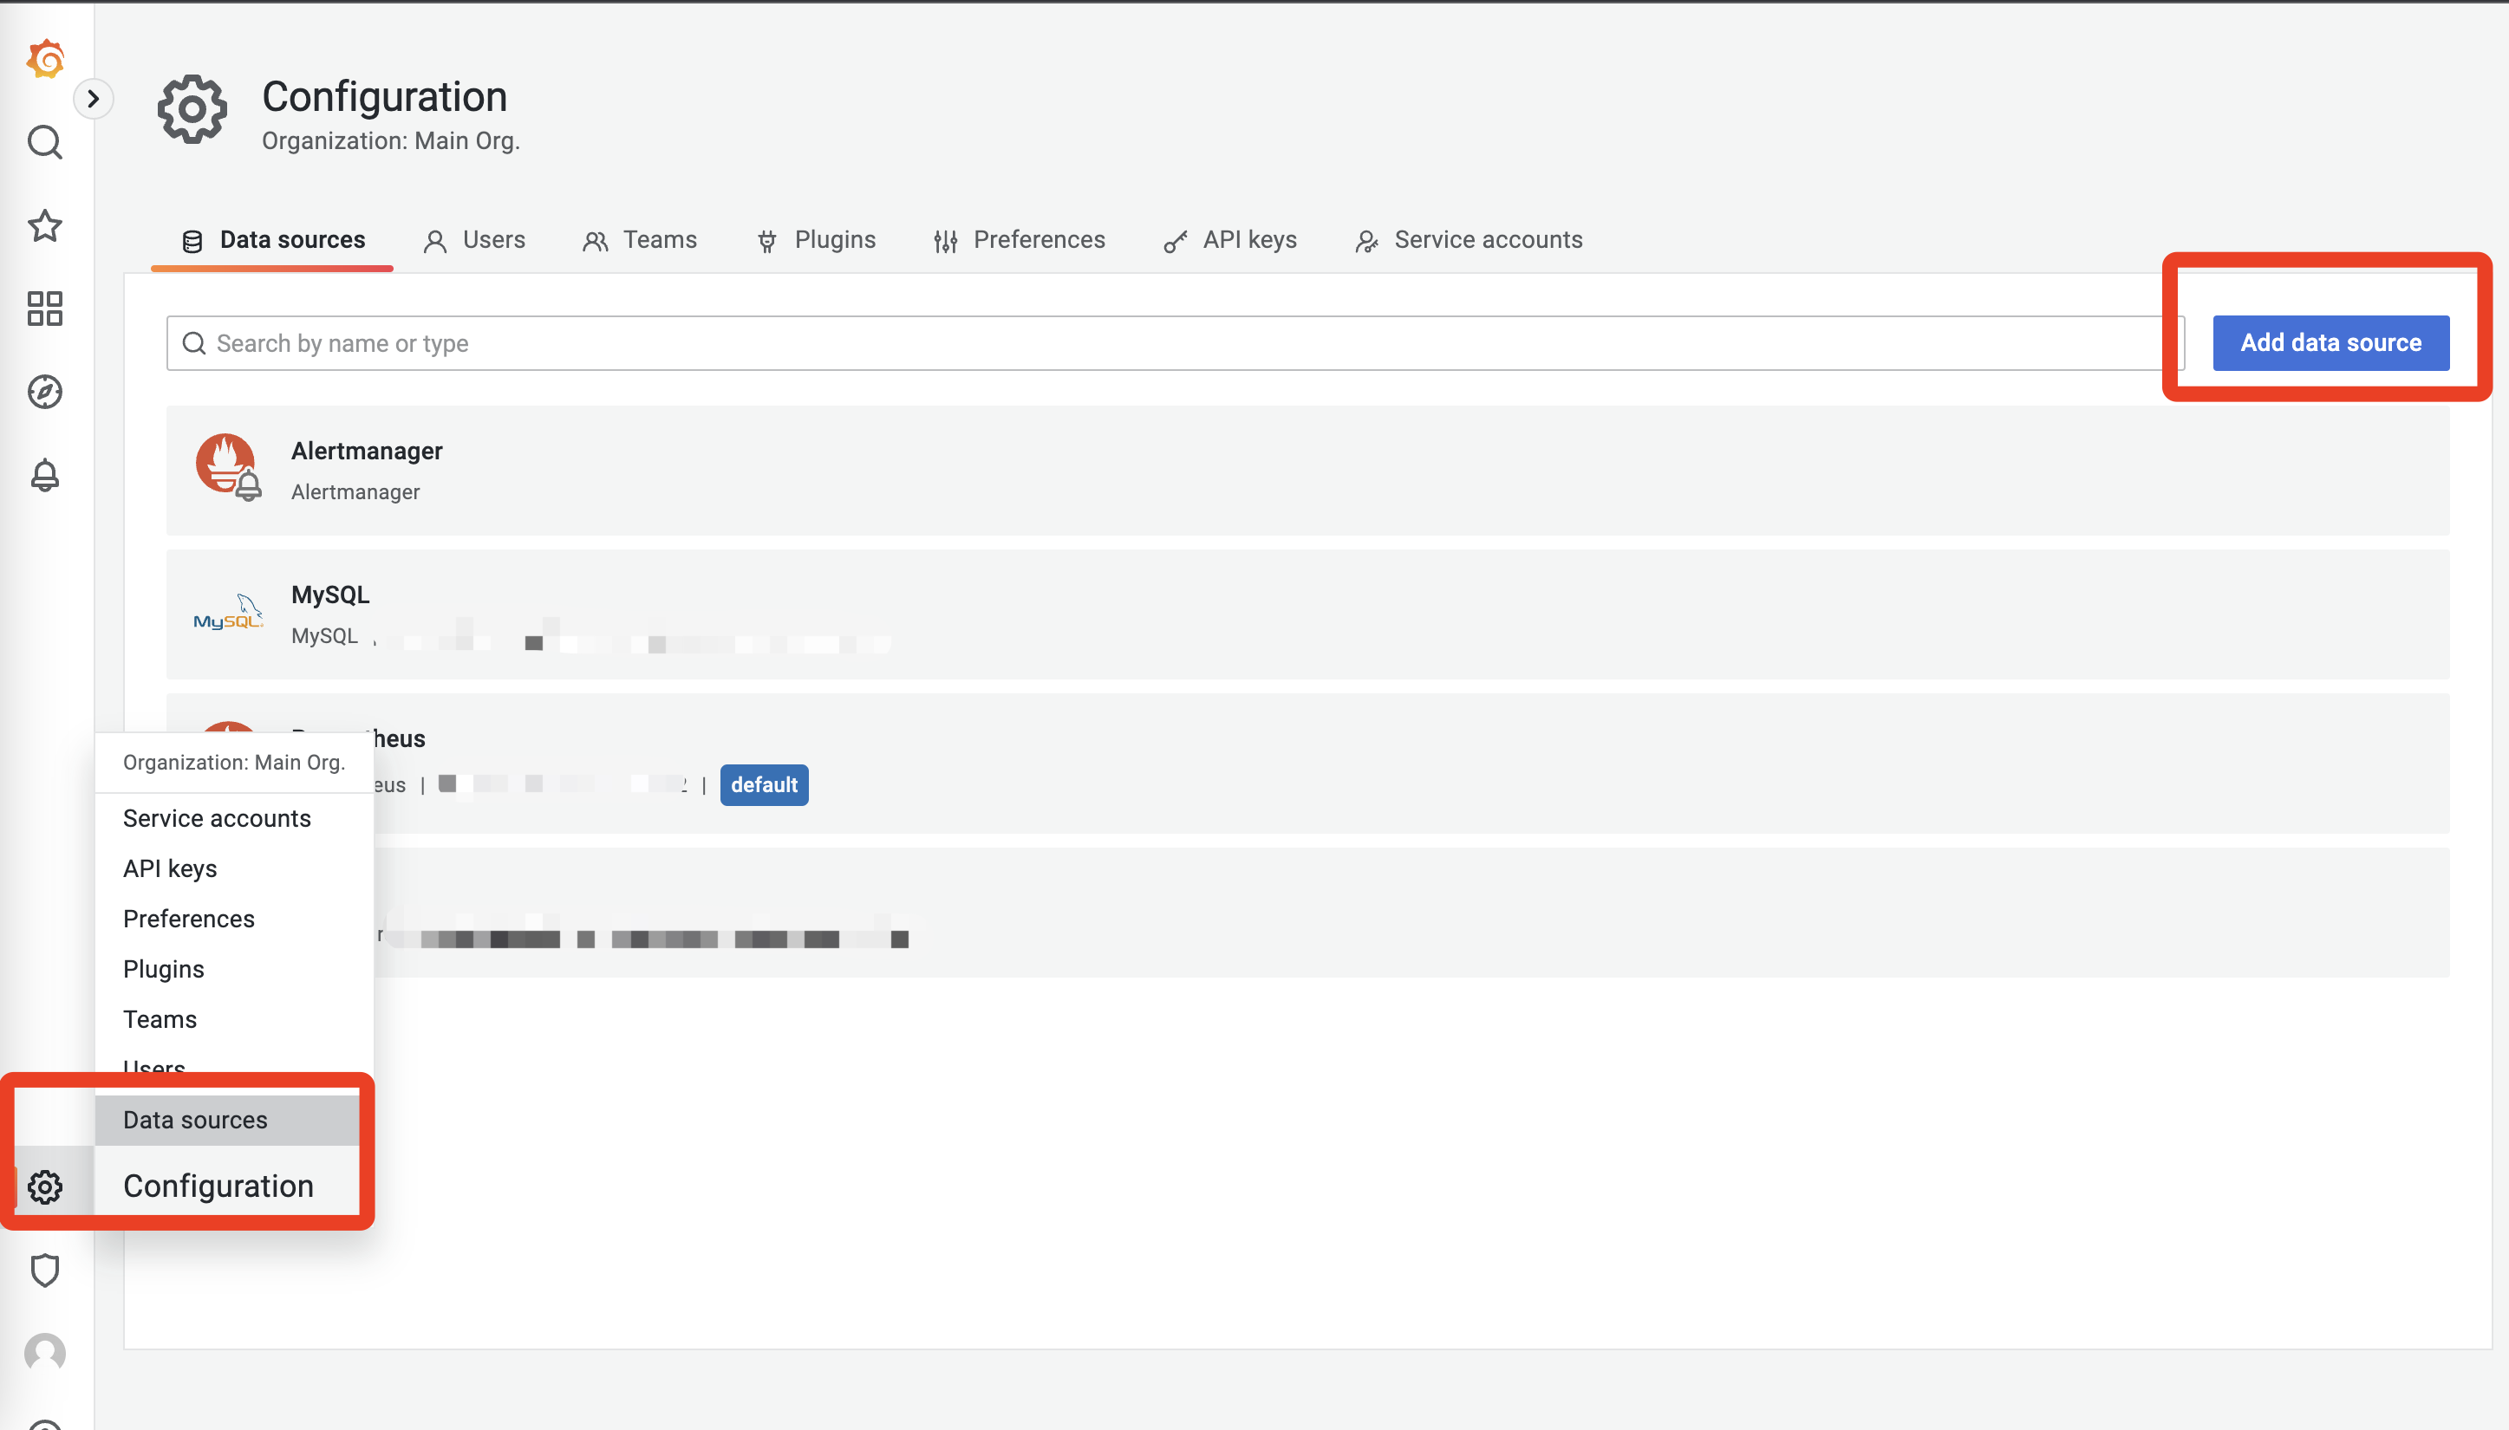Click the search magnifier icon in field

193,343
